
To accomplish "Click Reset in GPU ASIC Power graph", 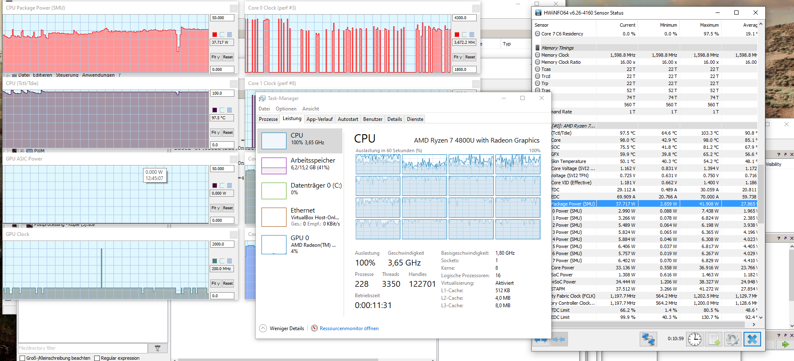I will (228, 208).
